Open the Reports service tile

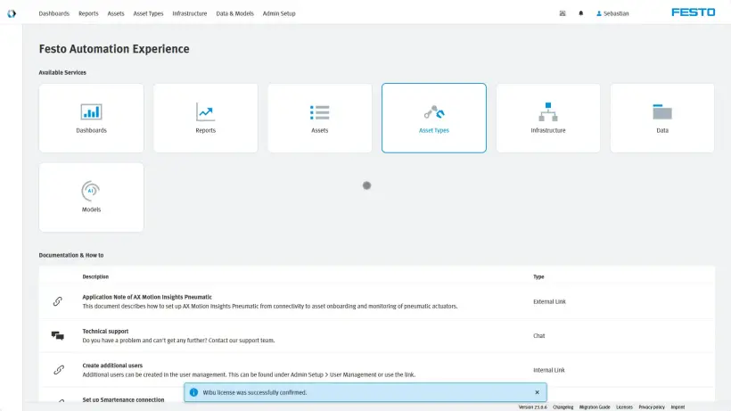[205, 118]
